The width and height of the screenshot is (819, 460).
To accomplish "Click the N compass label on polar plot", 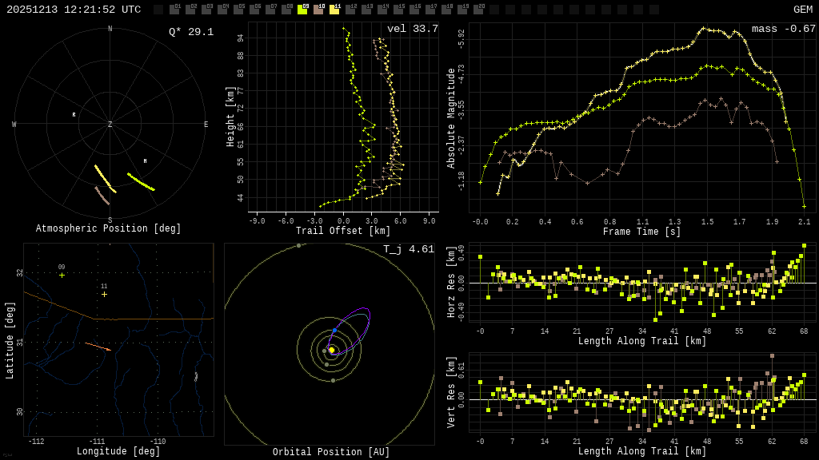I will (110, 30).
